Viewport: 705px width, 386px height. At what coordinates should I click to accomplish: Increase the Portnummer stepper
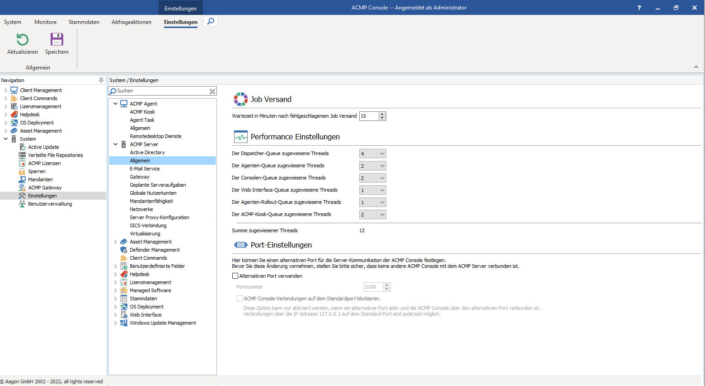(x=386, y=285)
